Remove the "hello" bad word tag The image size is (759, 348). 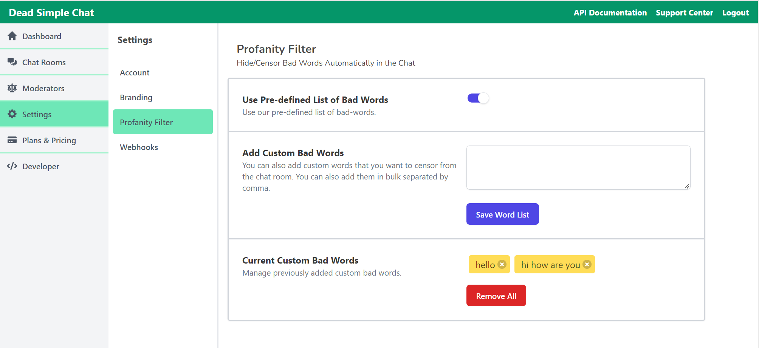tap(502, 265)
